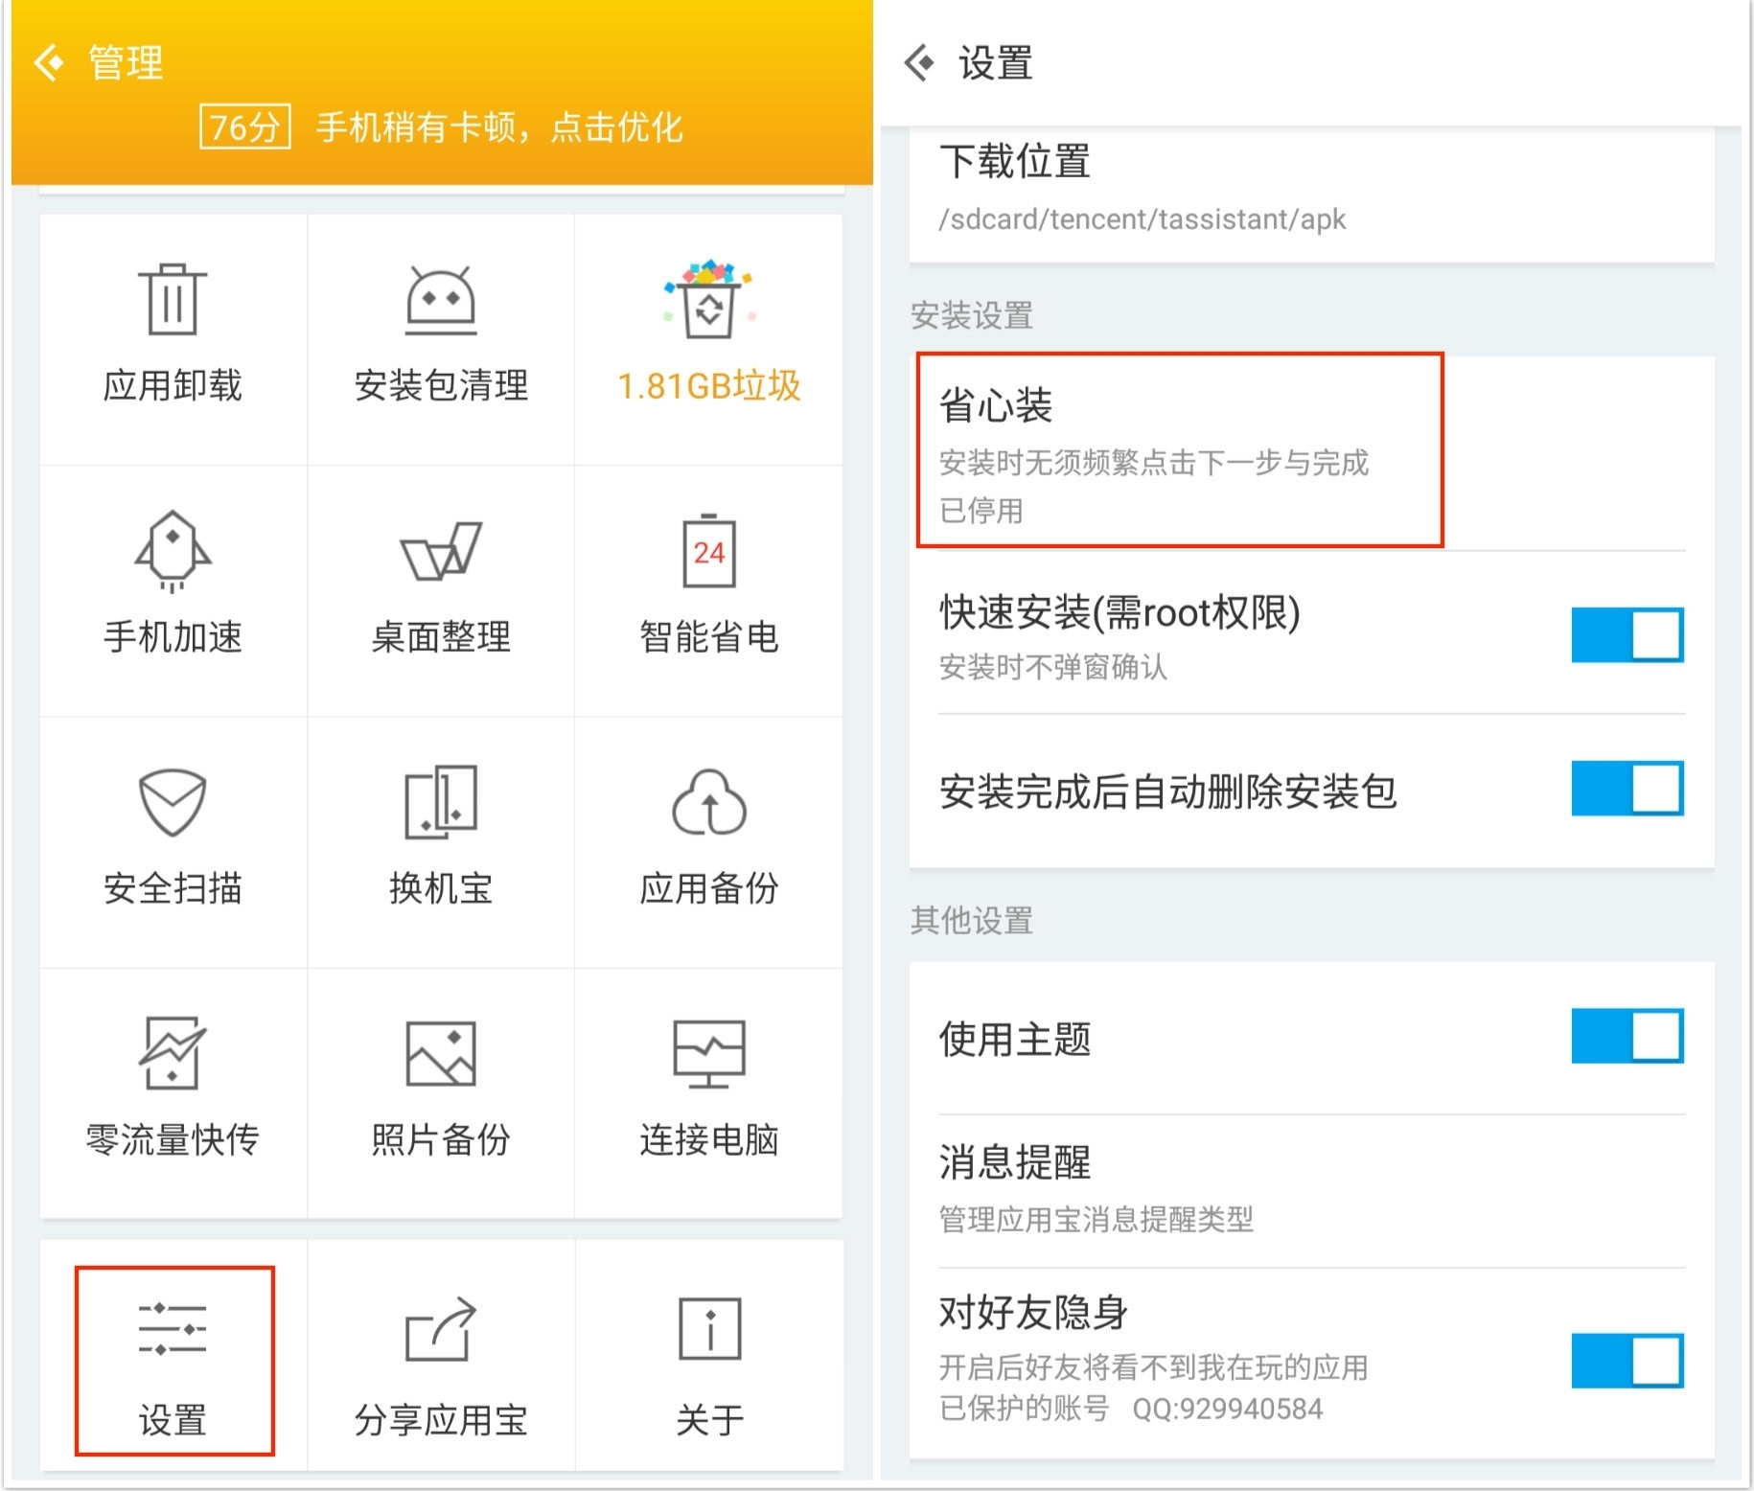Open the 应用卸载 trash can icon

pos(173,299)
